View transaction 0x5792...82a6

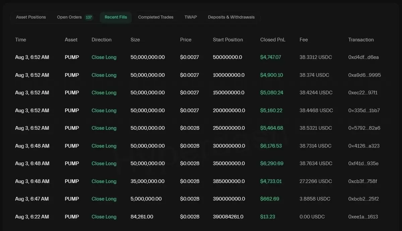(x=364, y=128)
